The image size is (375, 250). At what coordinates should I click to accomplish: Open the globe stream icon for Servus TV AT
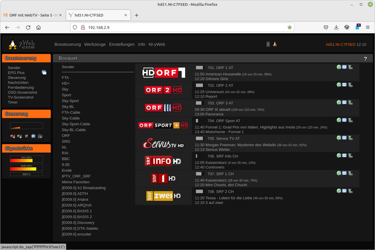pyautogui.click(x=339, y=138)
